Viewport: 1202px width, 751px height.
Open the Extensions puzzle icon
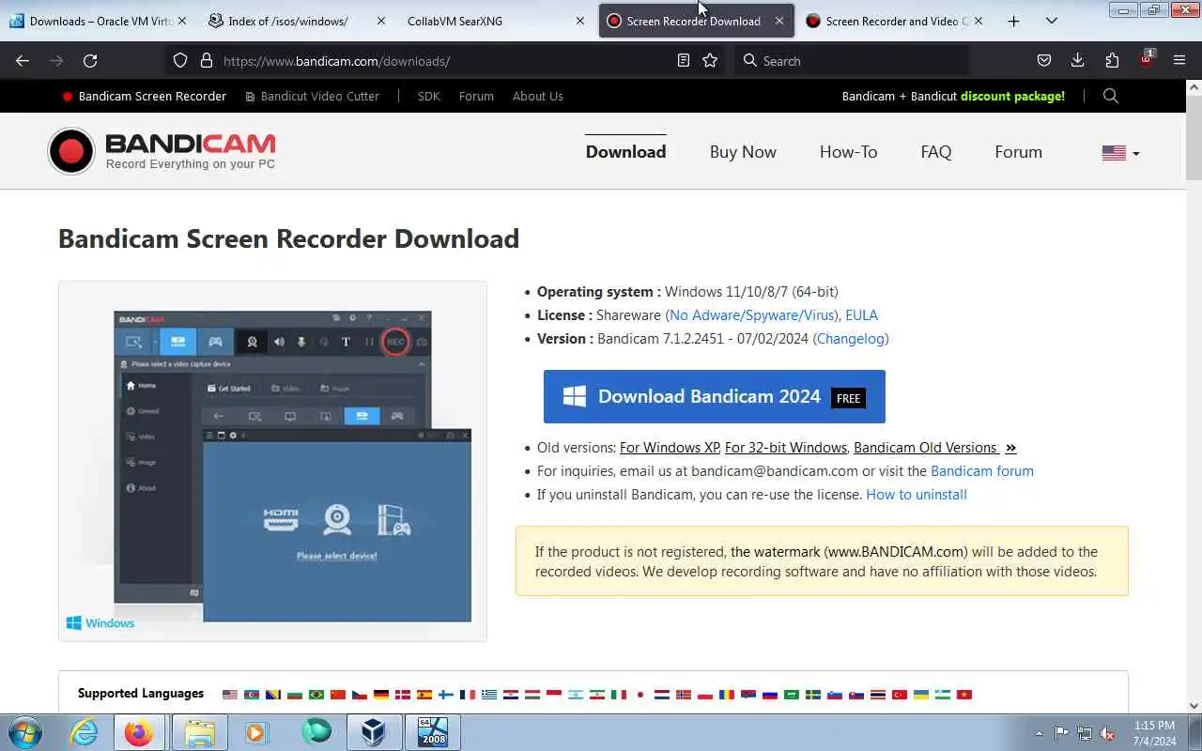pyautogui.click(x=1112, y=60)
